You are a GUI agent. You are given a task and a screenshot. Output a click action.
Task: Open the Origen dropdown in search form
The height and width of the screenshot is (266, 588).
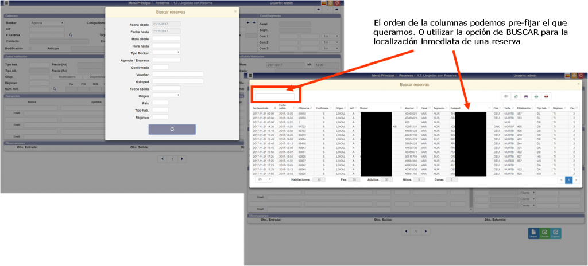(166, 95)
